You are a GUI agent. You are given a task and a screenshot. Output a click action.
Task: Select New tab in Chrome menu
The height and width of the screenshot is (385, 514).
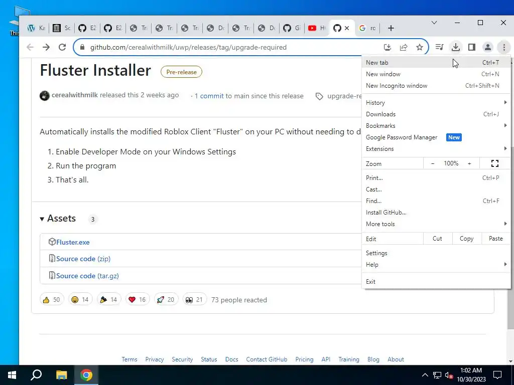(436, 63)
